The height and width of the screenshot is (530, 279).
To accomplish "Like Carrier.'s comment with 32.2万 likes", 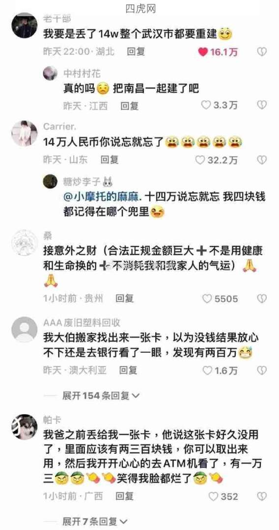I will coord(200,159).
